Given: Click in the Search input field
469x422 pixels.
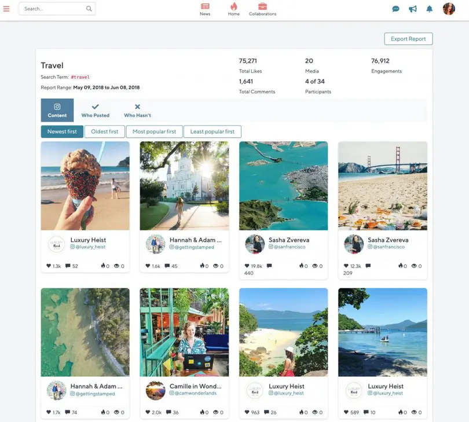Looking at the screenshot, I should click(x=52, y=9).
